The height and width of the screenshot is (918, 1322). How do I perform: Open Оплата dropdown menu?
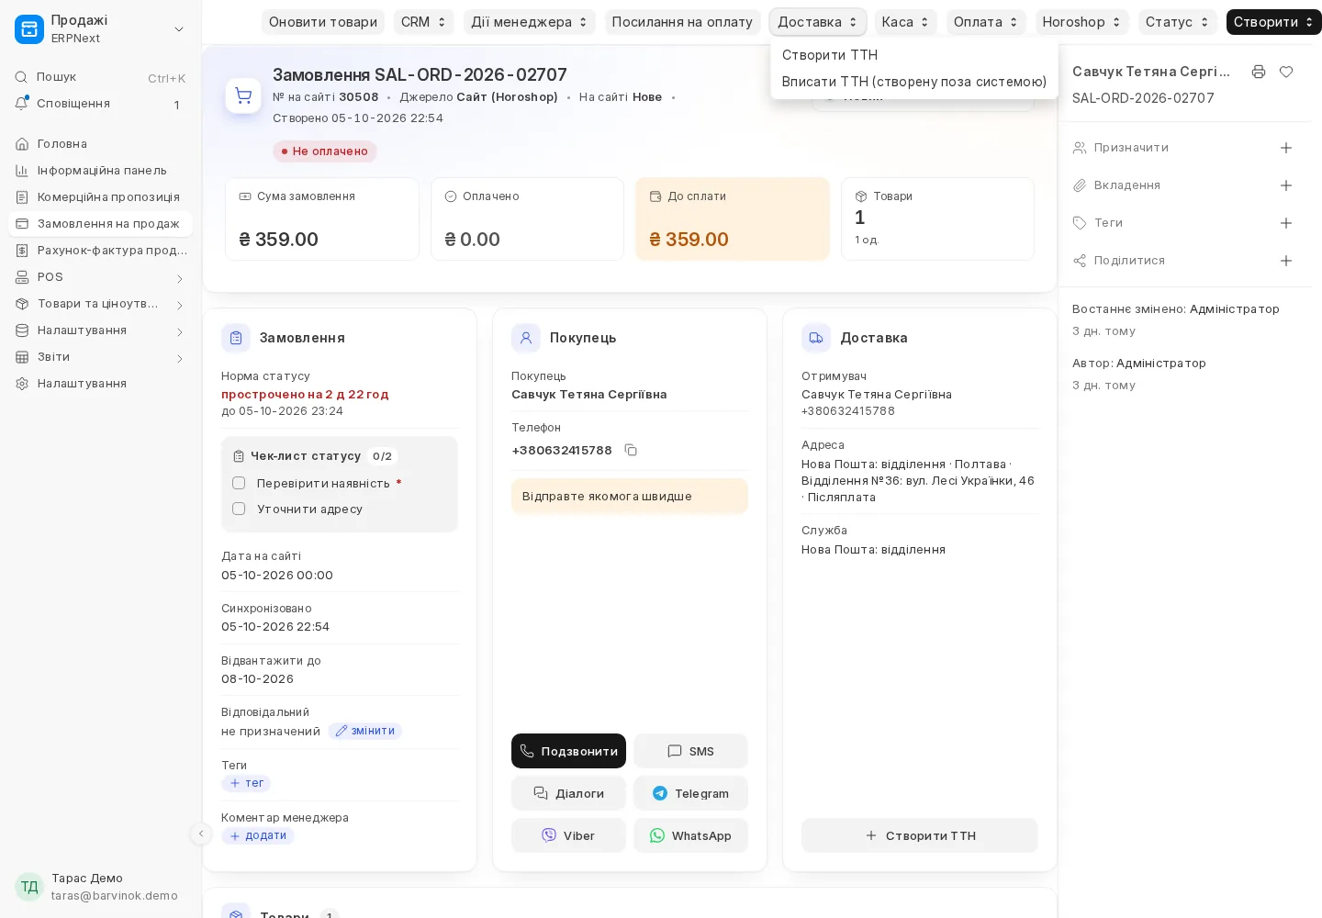pyautogui.click(x=986, y=22)
